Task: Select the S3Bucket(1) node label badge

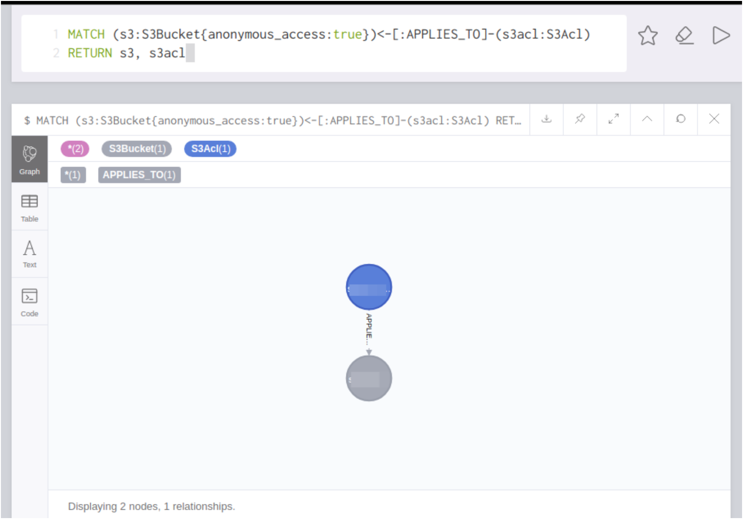Action: pos(137,149)
